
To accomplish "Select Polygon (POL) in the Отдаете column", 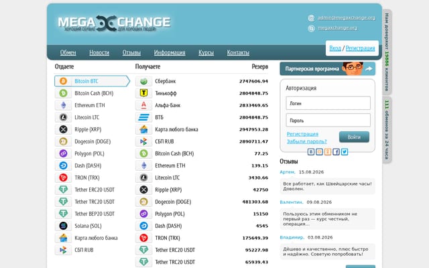I will coord(92,153).
